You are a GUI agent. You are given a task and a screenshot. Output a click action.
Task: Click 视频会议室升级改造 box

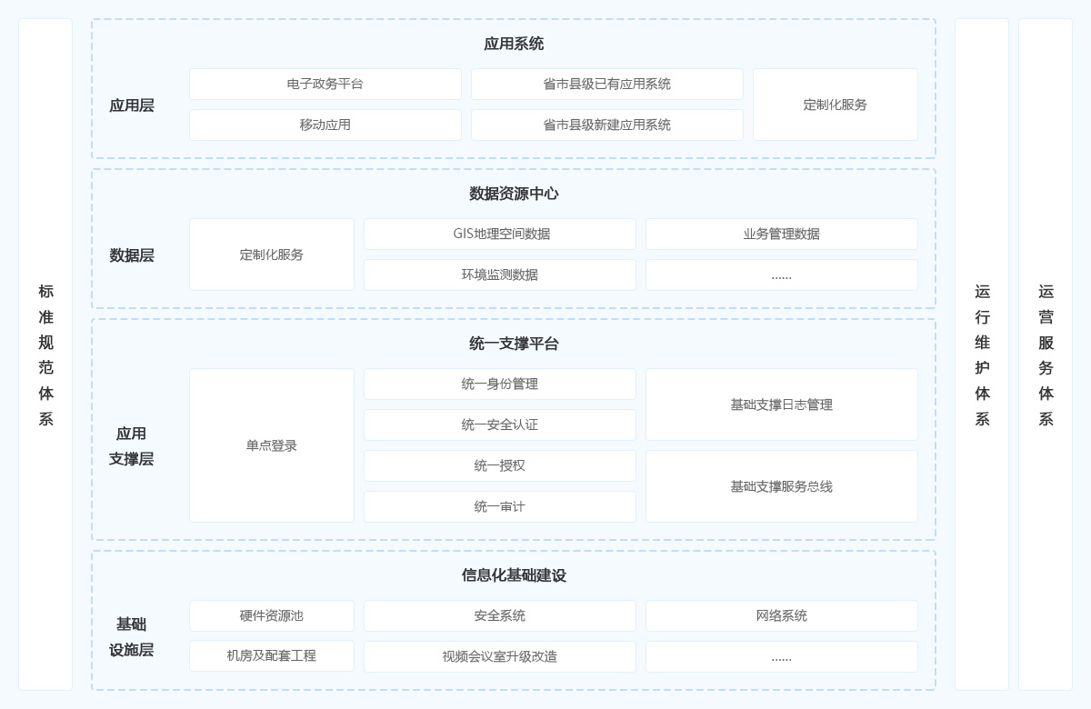pos(500,656)
